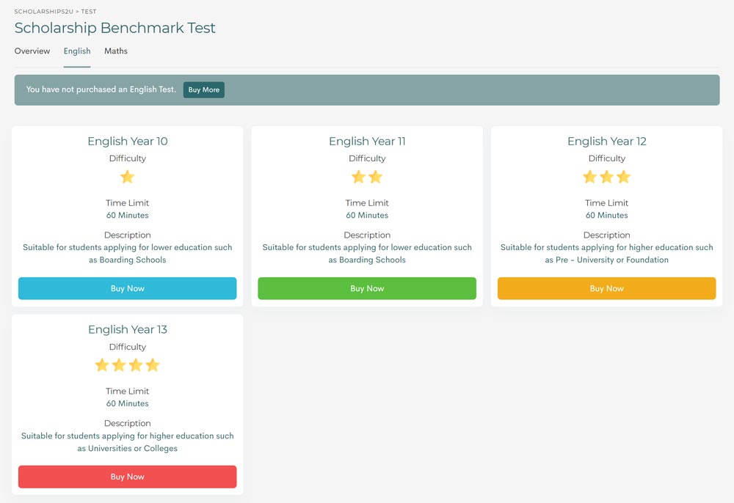Select the English Year 11 card title

click(367, 142)
